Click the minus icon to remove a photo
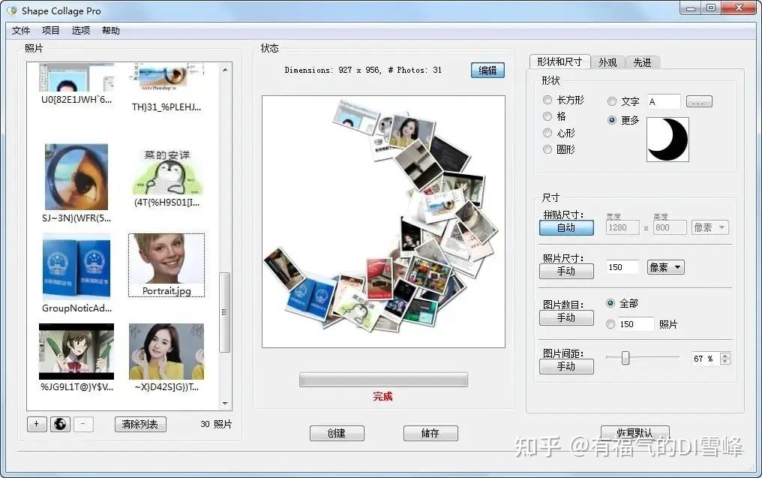The height and width of the screenshot is (478, 762). pyautogui.click(x=82, y=424)
